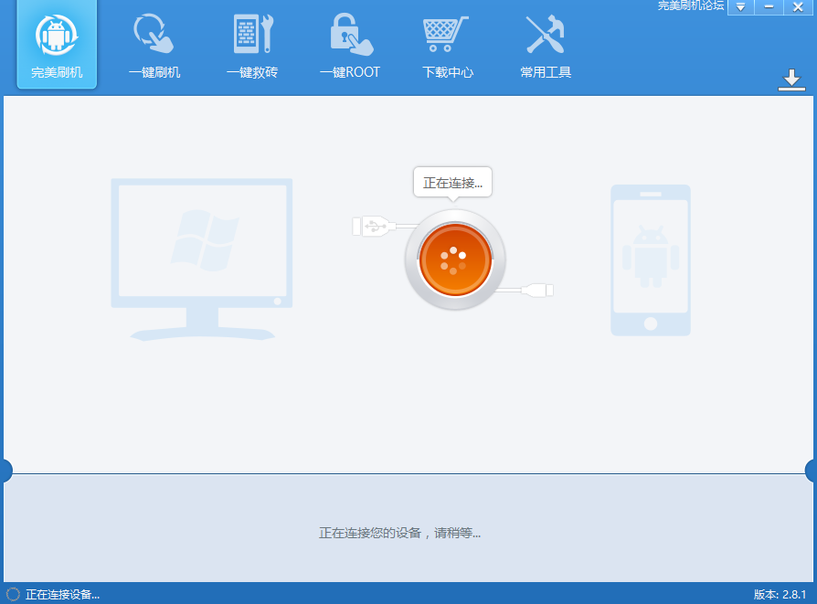Click the Android phone graphic

pyautogui.click(x=651, y=260)
